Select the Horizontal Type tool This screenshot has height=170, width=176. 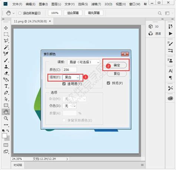coord(6,86)
